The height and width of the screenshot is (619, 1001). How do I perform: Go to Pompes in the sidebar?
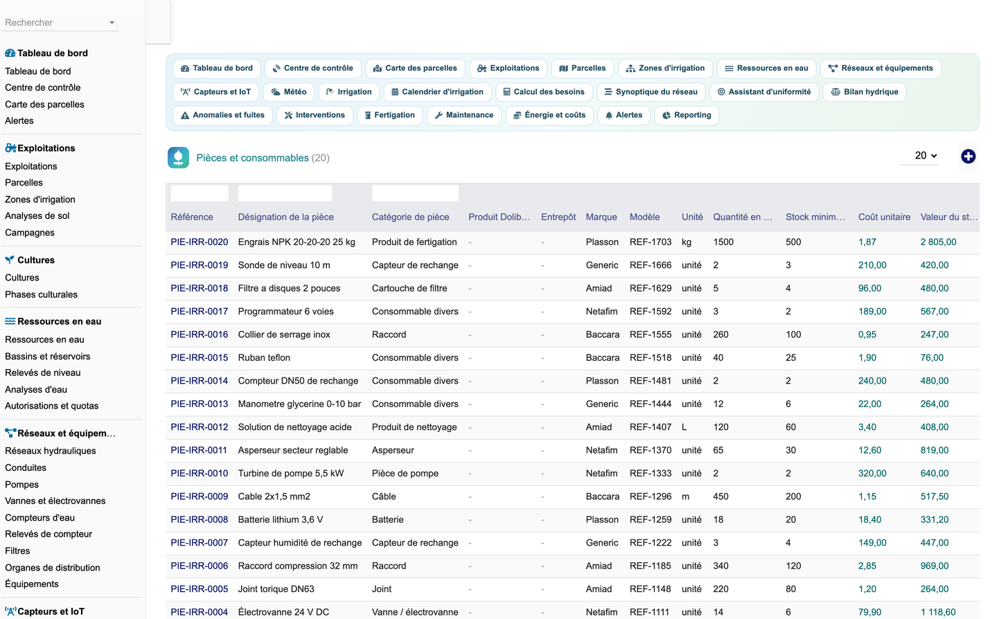[x=22, y=485]
